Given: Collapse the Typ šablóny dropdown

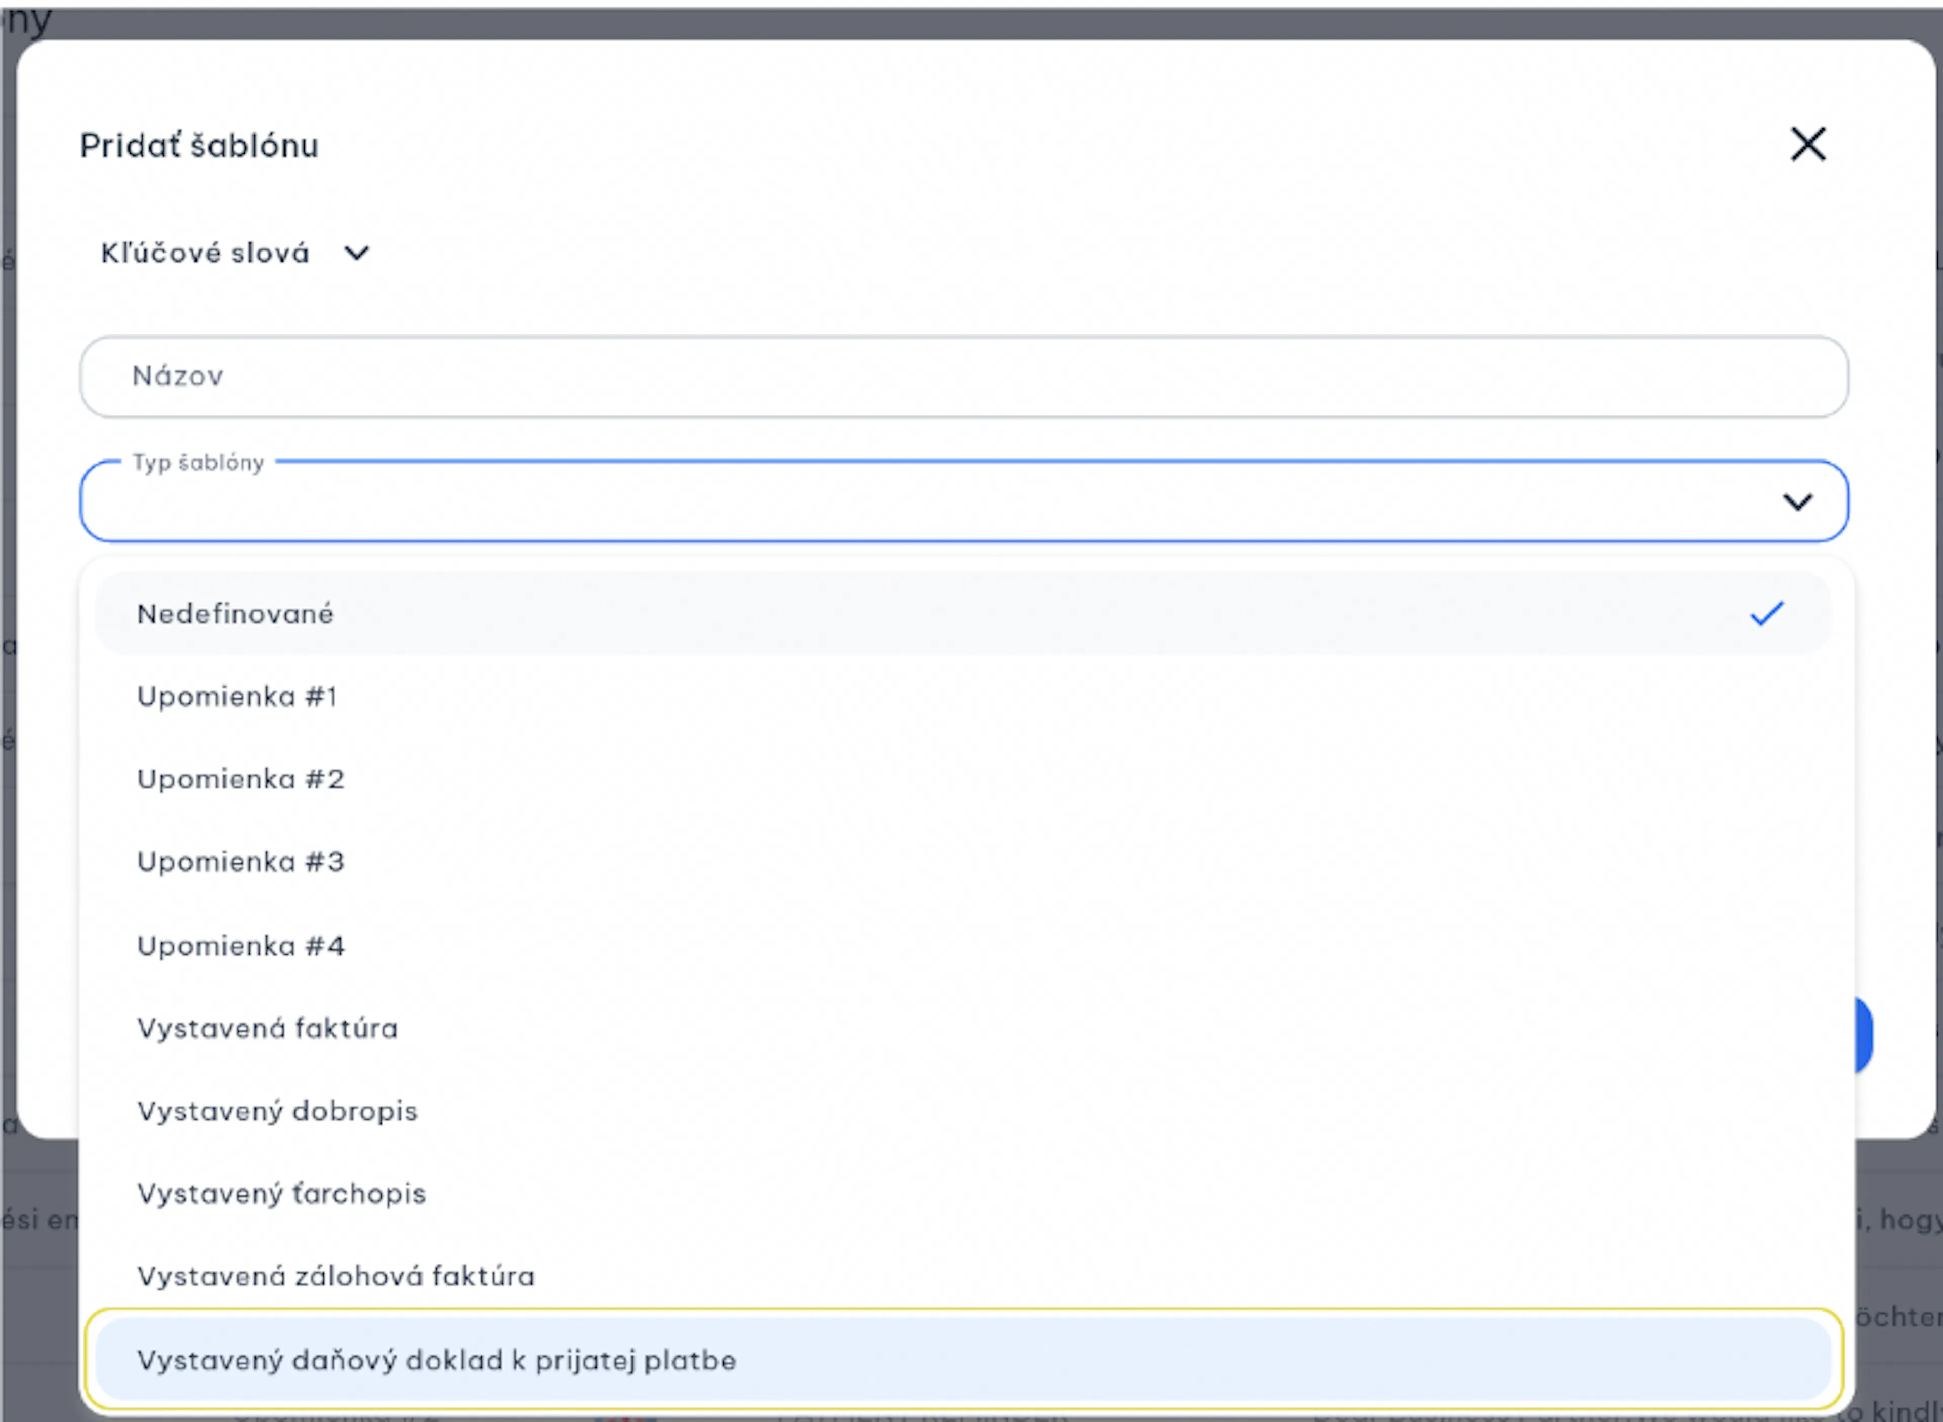Looking at the screenshot, I should (x=1798, y=501).
